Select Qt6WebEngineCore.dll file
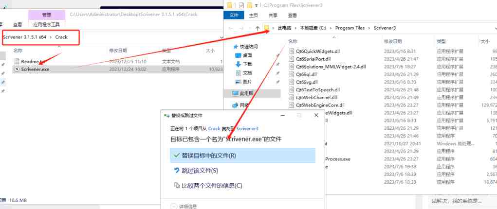Viewport: 497px width, 209px height. coord(320,105)
